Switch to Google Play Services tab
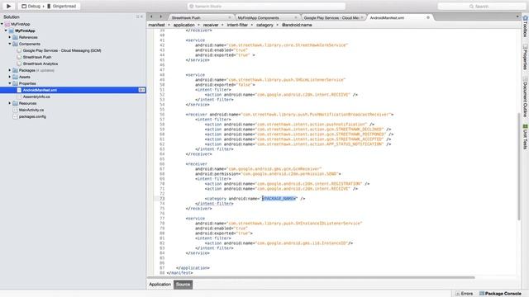This screenshot has width=529, height=297. [331, 17]
